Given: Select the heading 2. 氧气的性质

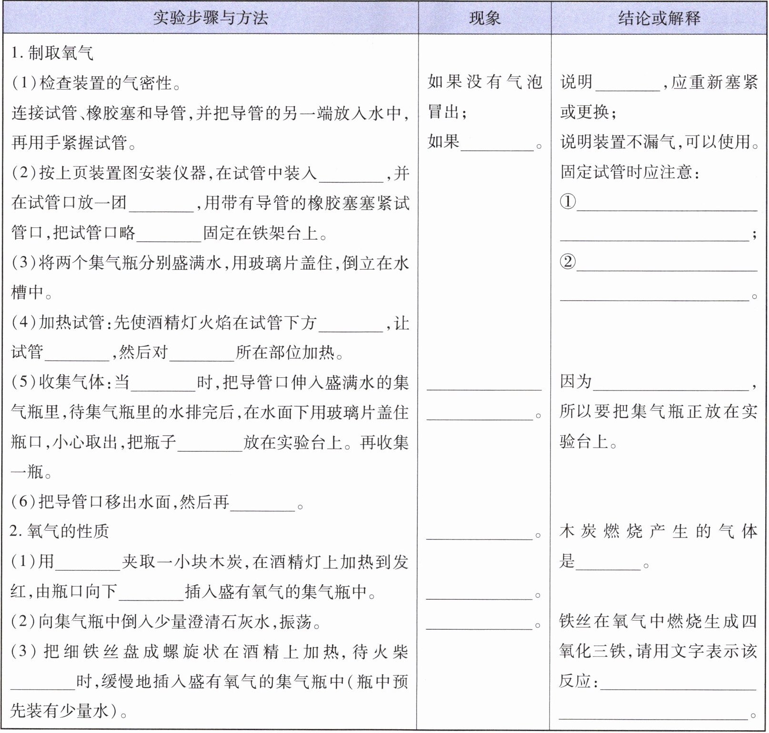Looking at the screenshot, I should [60, 531].
